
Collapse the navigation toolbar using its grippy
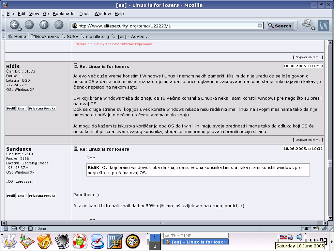coord(3,25)
